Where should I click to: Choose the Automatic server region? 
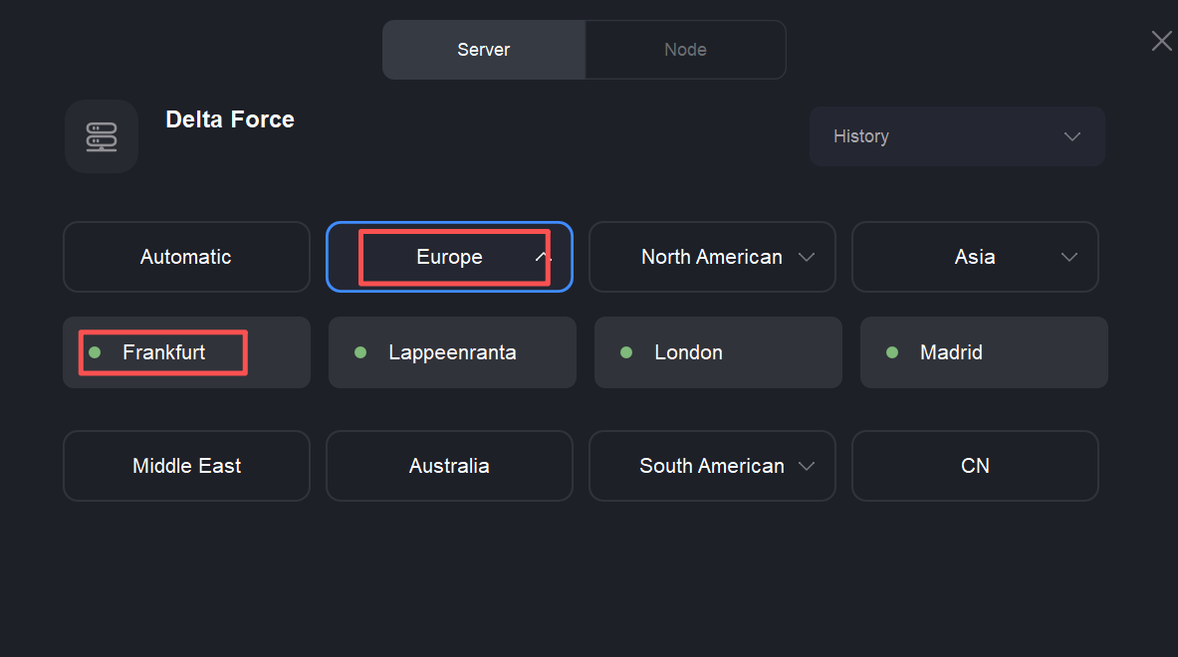186,257
